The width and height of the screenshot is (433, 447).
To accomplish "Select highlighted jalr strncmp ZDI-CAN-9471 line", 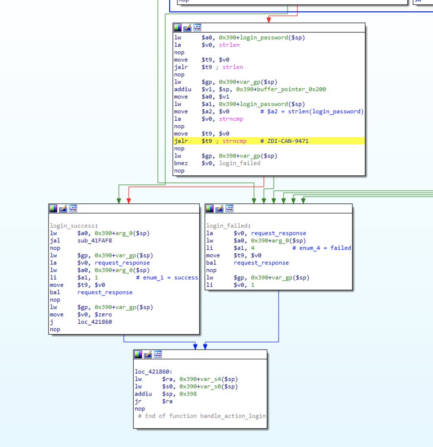I will tap(269, 141).
